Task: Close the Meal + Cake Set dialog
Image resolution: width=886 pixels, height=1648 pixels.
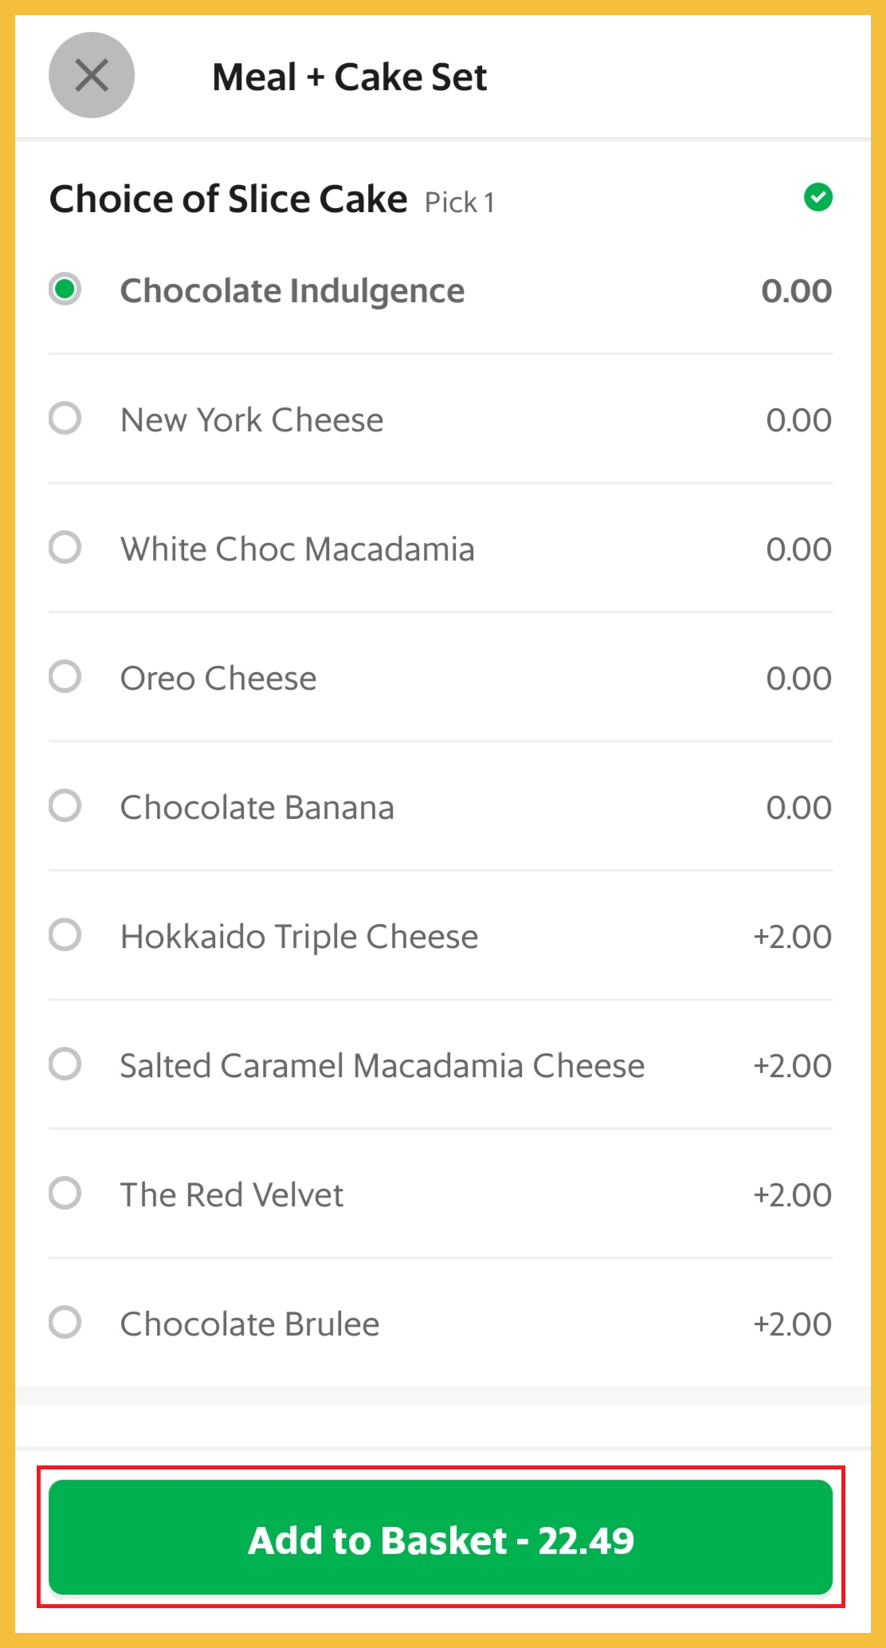Action: pyautogui.click(x=92, y=76)
